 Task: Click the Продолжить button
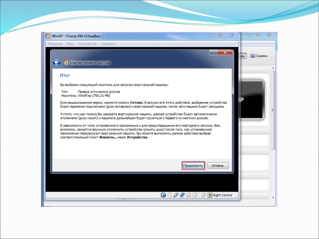point(193,166)
